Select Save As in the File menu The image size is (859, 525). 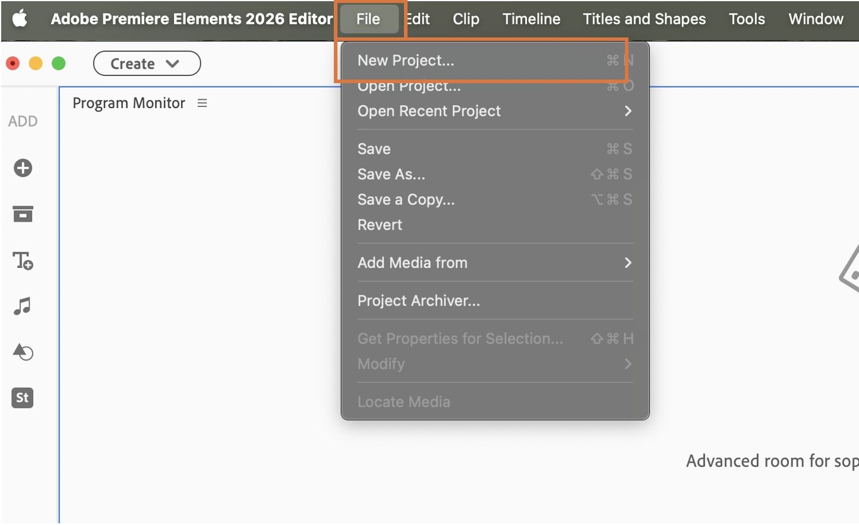pyautogui.click(x=391, y=175)
